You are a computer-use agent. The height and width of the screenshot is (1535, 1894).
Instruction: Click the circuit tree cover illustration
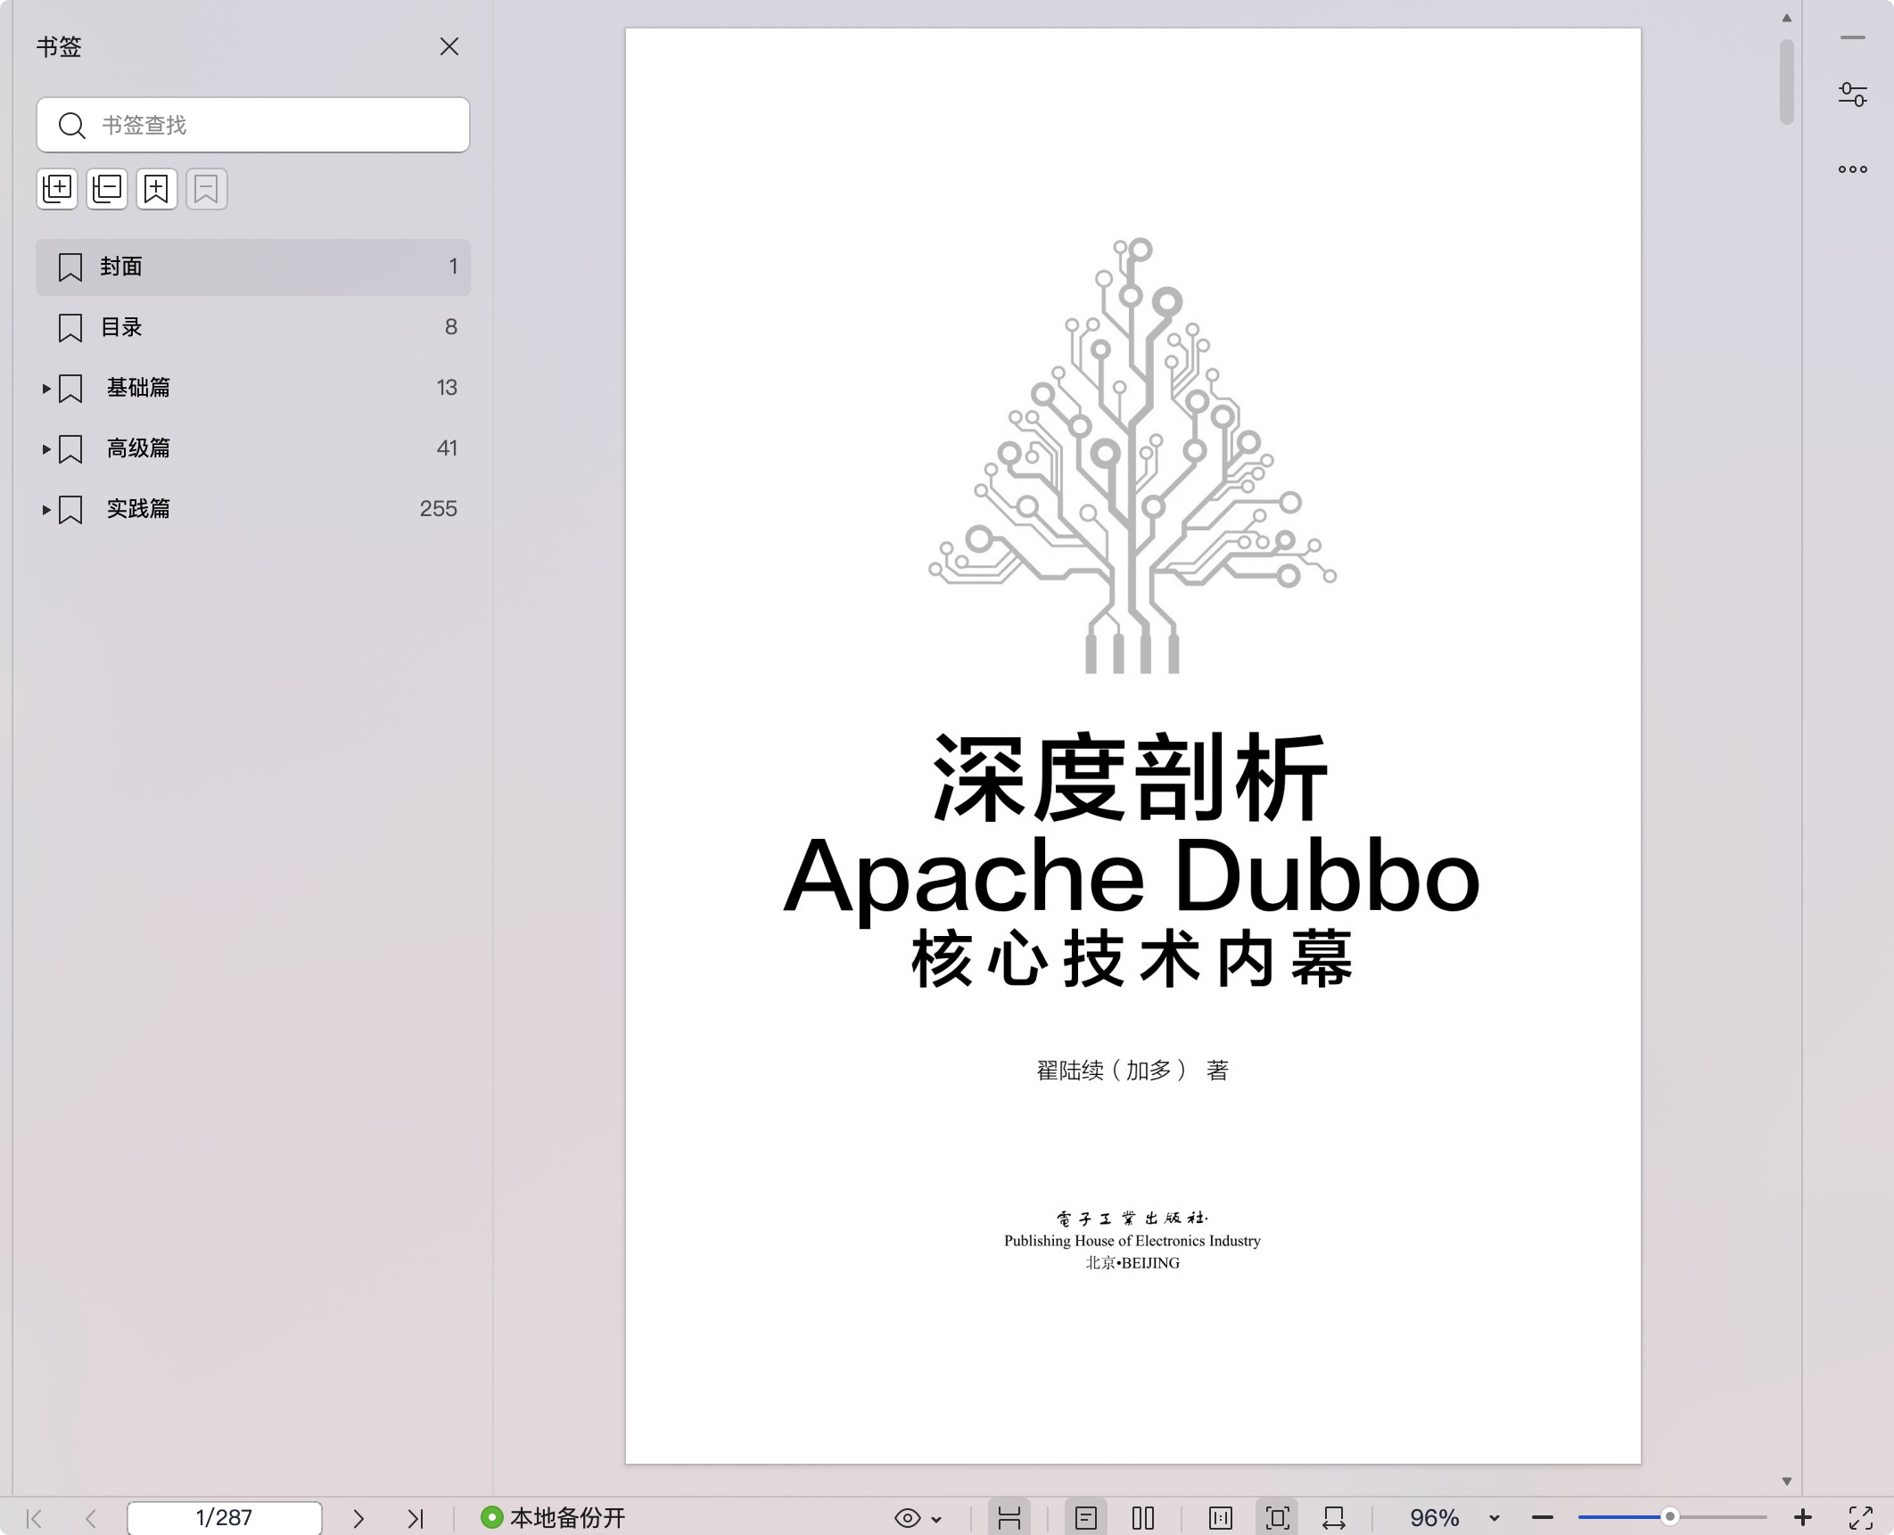pos(1132,455)
